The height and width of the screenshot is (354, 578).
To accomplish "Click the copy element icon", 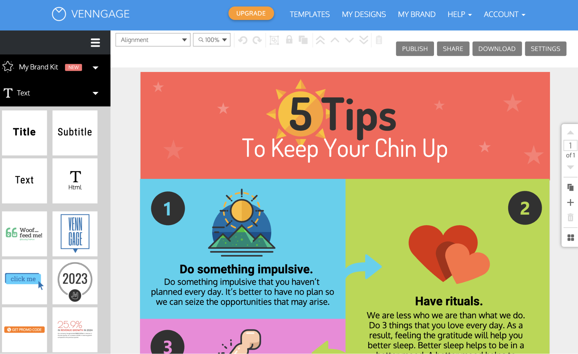I will [303, 40].
